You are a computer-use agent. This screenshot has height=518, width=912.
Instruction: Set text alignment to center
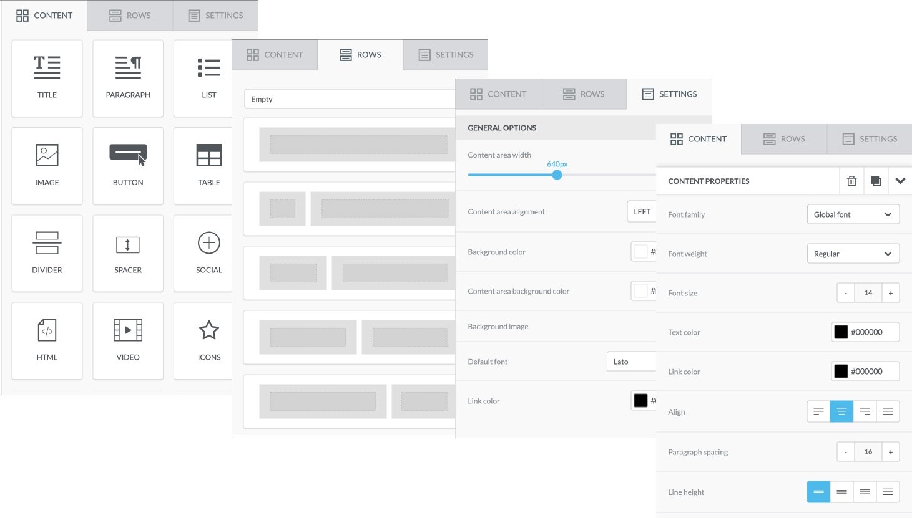pos(841,411)
